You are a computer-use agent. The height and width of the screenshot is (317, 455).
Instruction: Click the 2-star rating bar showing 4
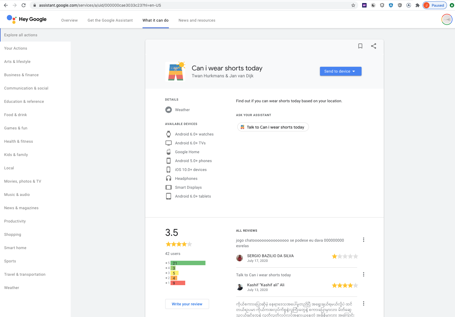point(174,278)
